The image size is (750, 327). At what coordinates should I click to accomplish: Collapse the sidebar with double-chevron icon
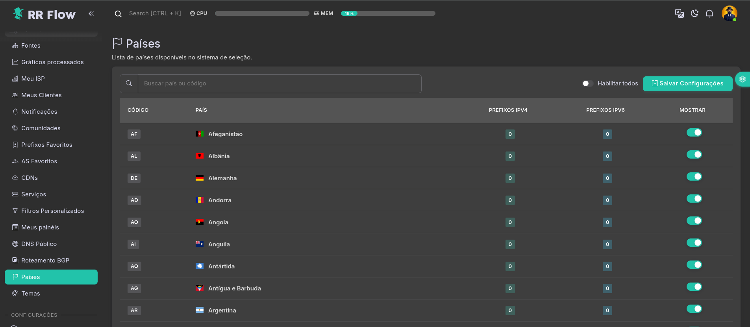point(91,14)
